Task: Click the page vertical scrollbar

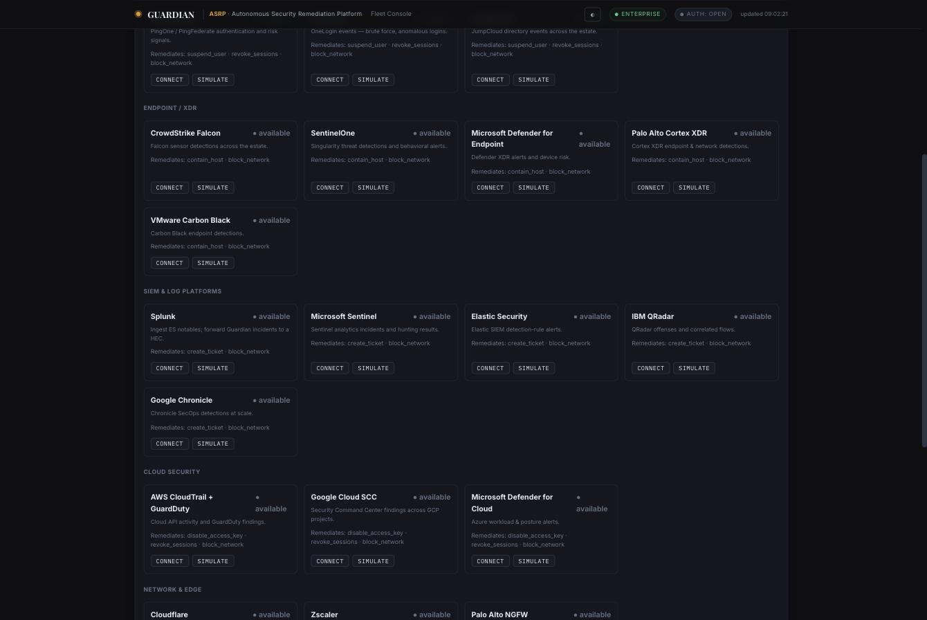Action: pyautogui.click(x=924, y=300)
